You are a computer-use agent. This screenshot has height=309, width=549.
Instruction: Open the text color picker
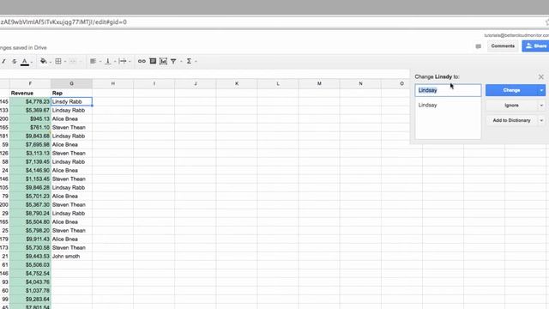(x=25, y=62)
